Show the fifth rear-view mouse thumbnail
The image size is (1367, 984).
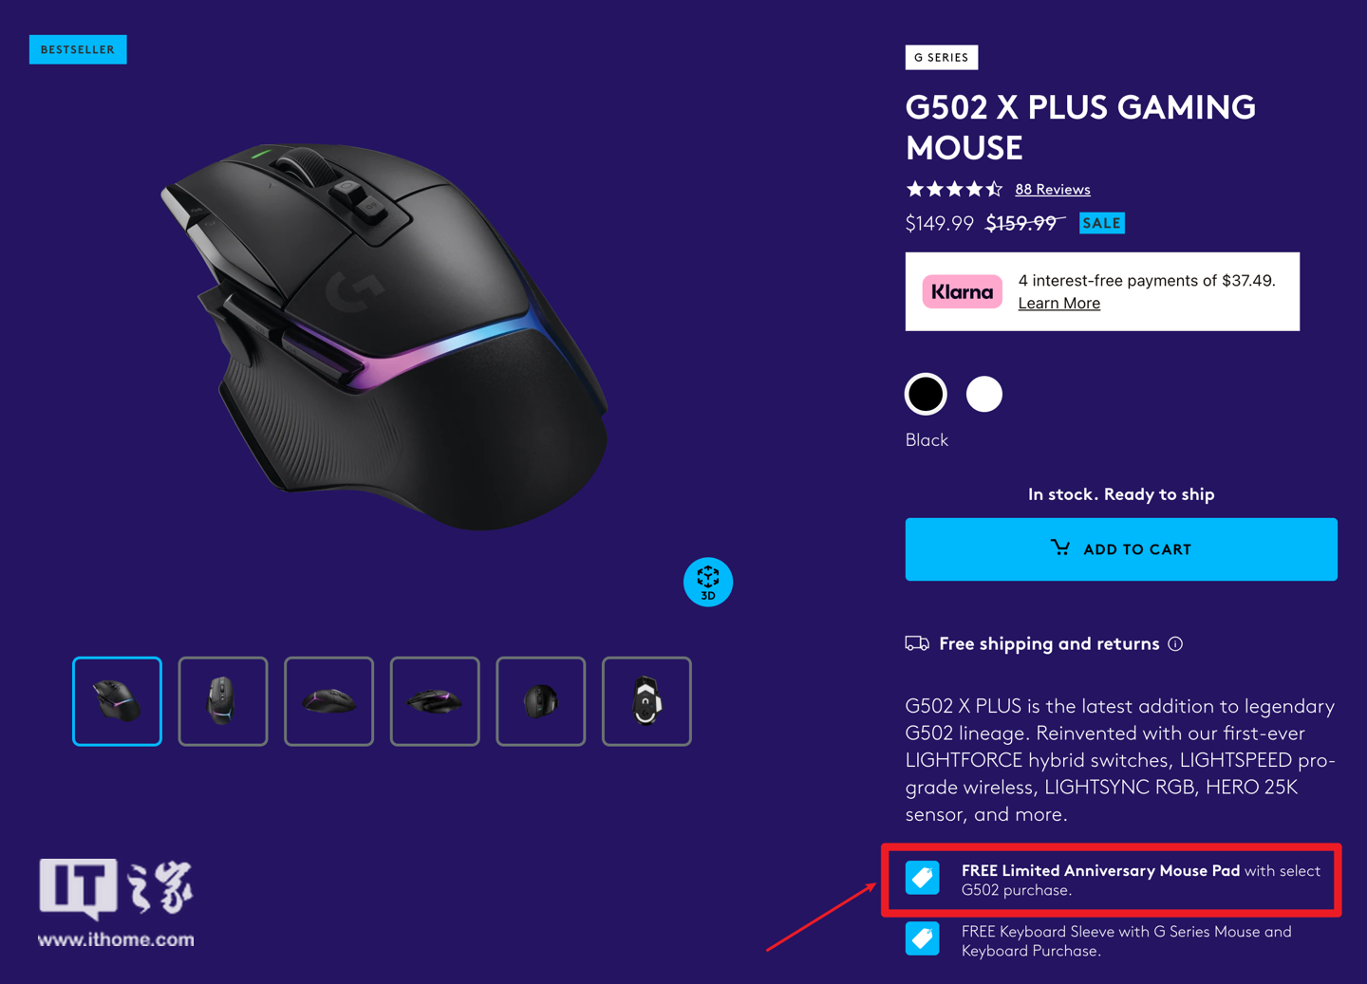tap(540, 701)
